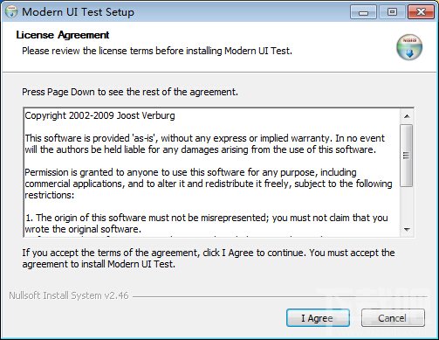
Task: Click the license scrollbar down arrow
Action: click(407, 230)
